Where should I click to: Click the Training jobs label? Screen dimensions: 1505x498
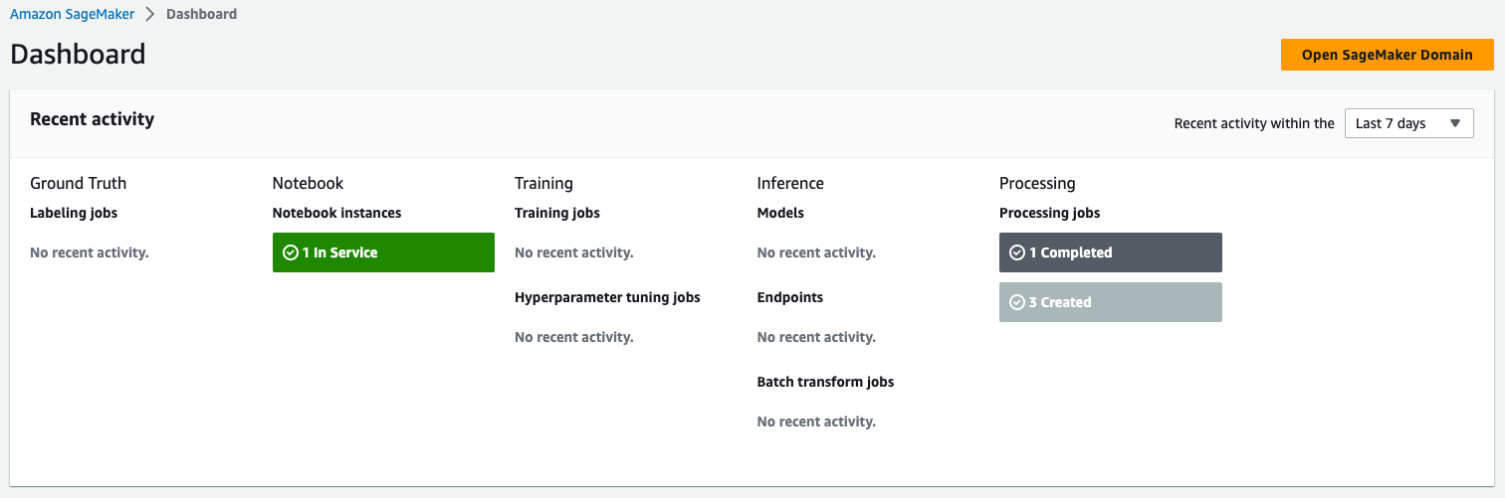coord(556,213)
